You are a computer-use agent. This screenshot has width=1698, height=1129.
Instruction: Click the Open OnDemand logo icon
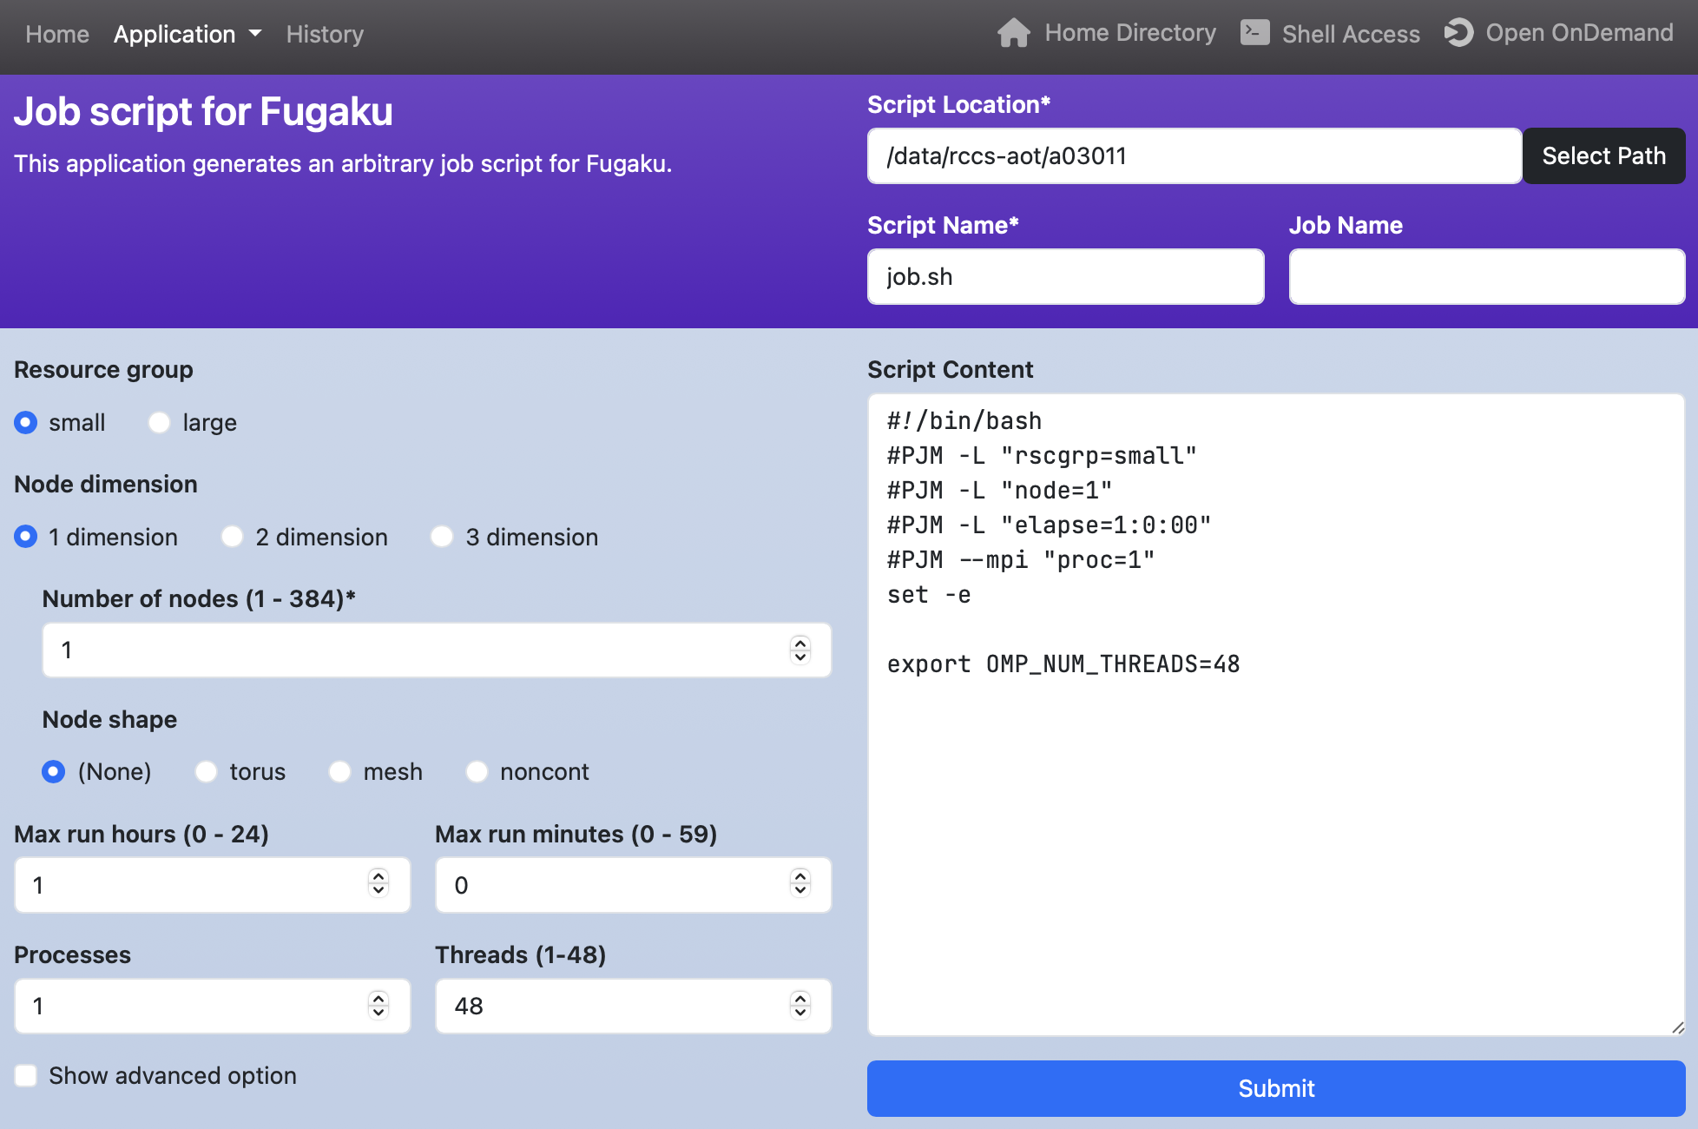point(1458,33)
